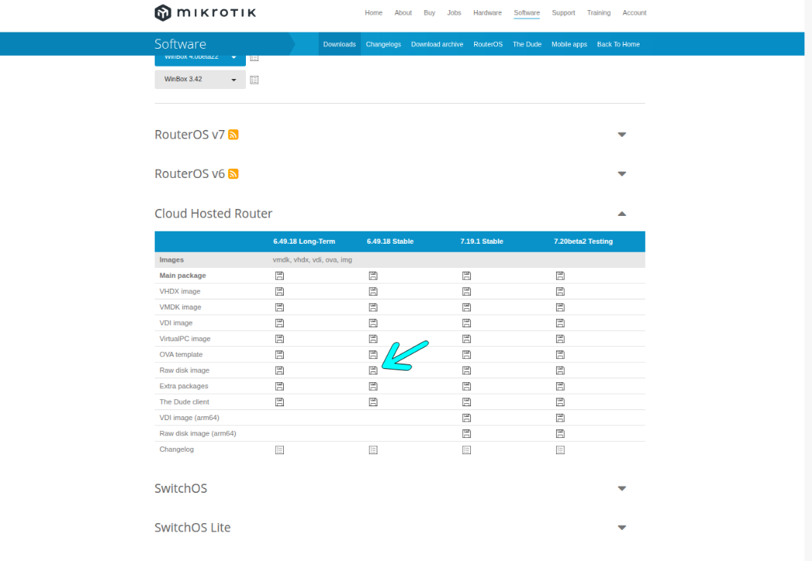Click the Back To Home link
The height and width of the screenshot is (561, 812).
(x=619, y=44)
